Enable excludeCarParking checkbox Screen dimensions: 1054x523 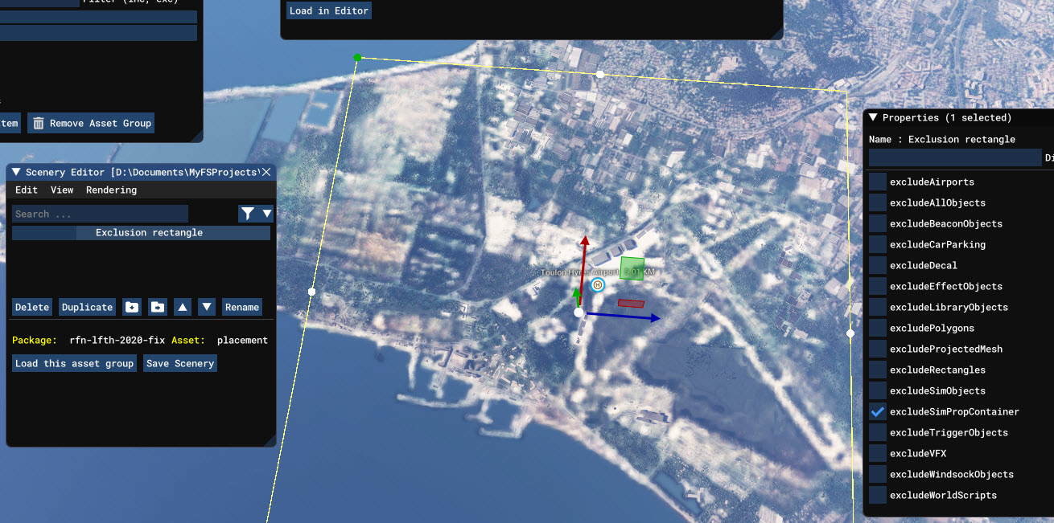point(878,244)
